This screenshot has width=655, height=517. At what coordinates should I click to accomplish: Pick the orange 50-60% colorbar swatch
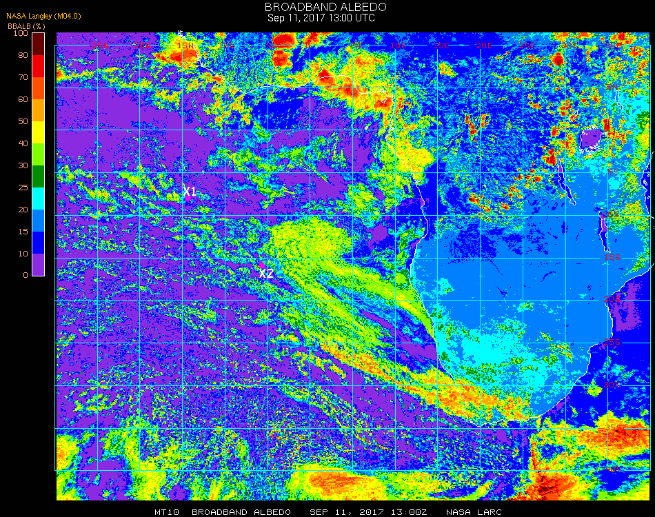coord(39,110)
